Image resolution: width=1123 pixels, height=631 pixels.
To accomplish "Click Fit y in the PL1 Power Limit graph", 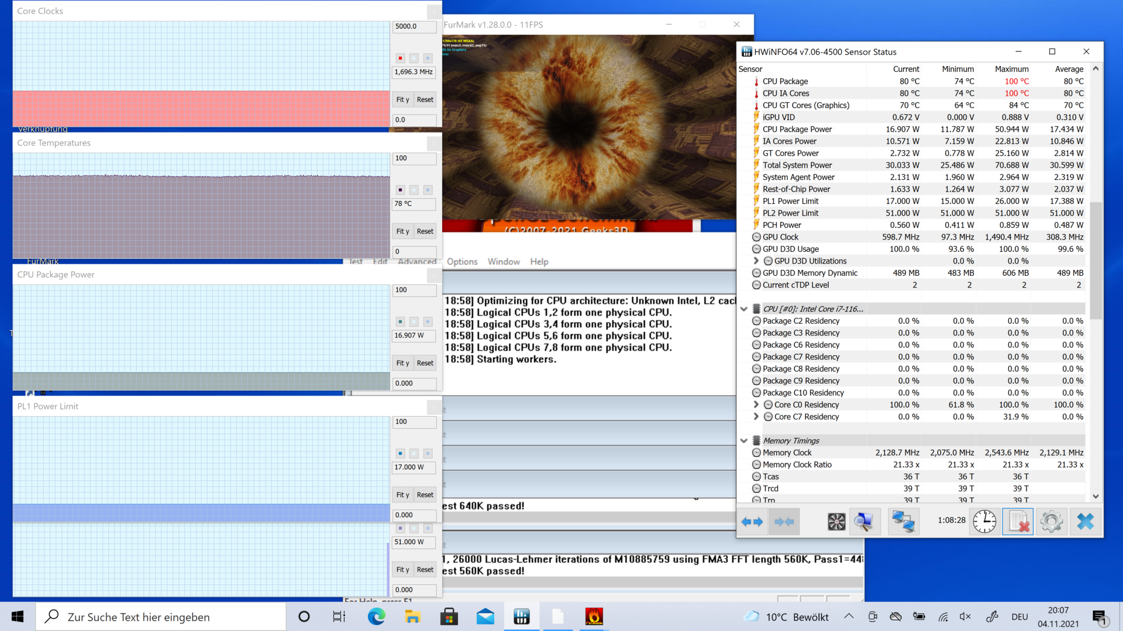I will [402, 495].
